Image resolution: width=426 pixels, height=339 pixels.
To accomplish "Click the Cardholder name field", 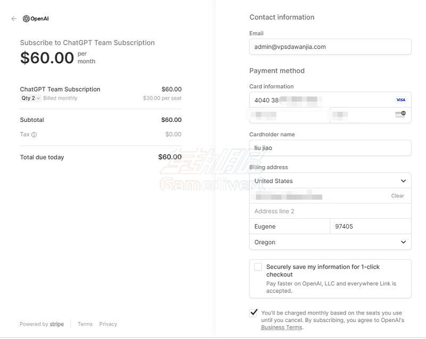I will point(330,148).
